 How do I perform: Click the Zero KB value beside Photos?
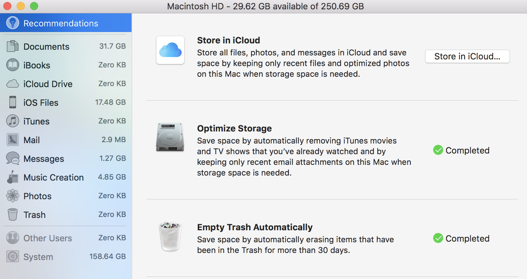[112, 196]
